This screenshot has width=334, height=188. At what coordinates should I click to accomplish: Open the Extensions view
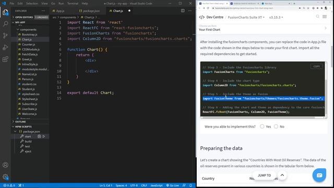[5, 59]
